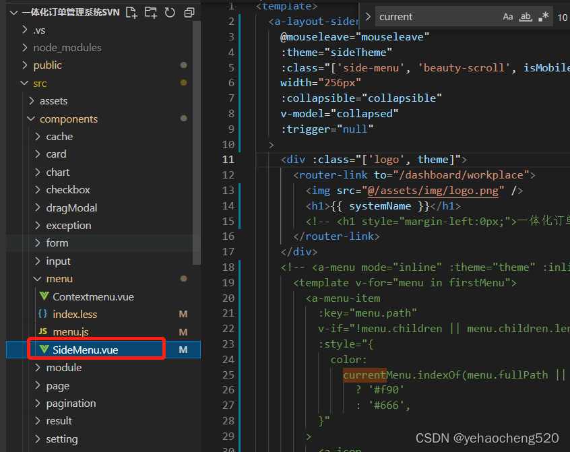Click 'collapsed' v-model value on line 8
The height and width of the screenshot is (452, 570).
point(365,114)
